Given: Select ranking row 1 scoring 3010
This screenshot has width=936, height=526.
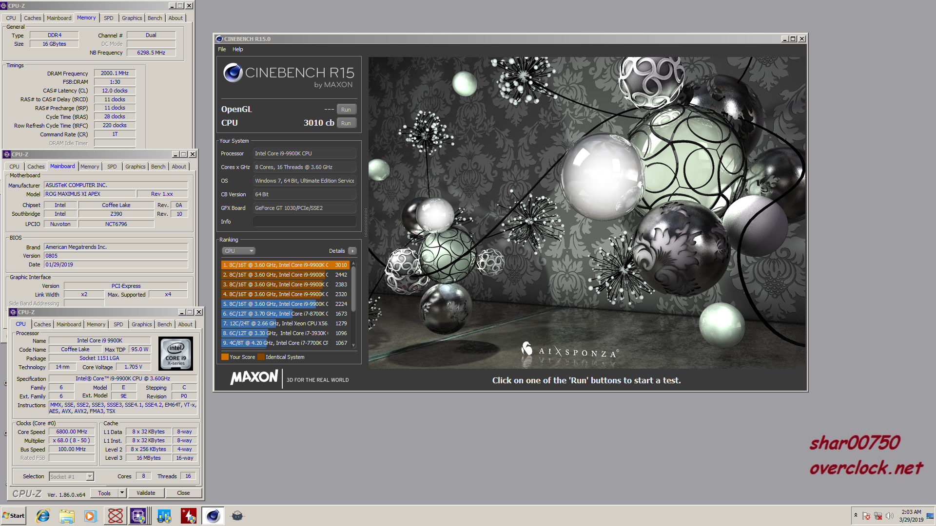Looking at the screenshot, I should [285, 265].
